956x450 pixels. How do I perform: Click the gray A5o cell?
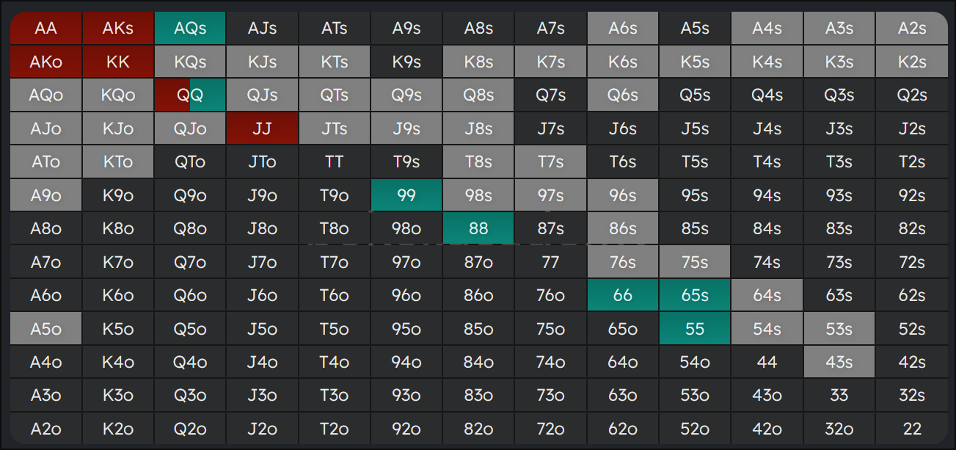click(45, 329)
